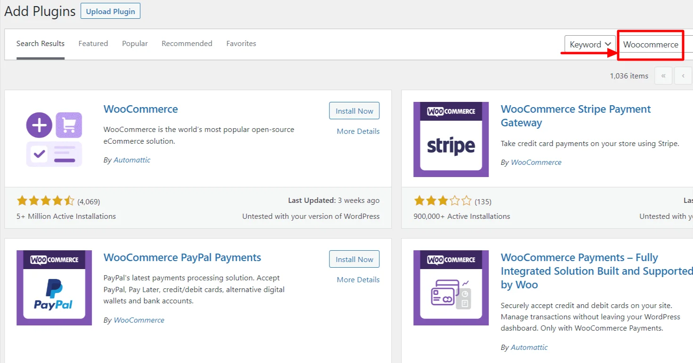Image resolution: width=693 pixels, height=363 pixels.
Task: Click the Stripe Gateway three-star rating
Action: (x=443, y=201)
